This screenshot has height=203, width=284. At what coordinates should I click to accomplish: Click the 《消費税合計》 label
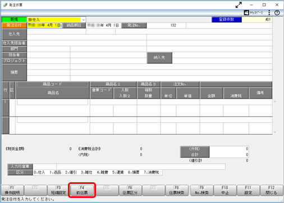point(89,149)
